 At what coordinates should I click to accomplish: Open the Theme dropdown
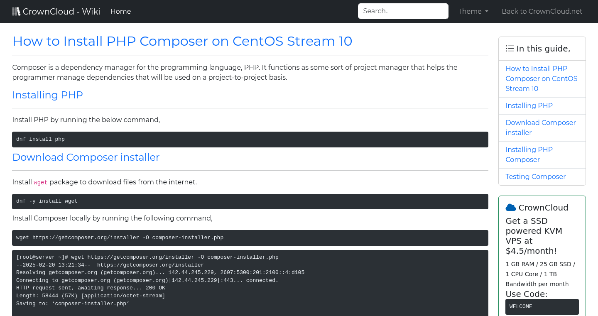(473, 11)
